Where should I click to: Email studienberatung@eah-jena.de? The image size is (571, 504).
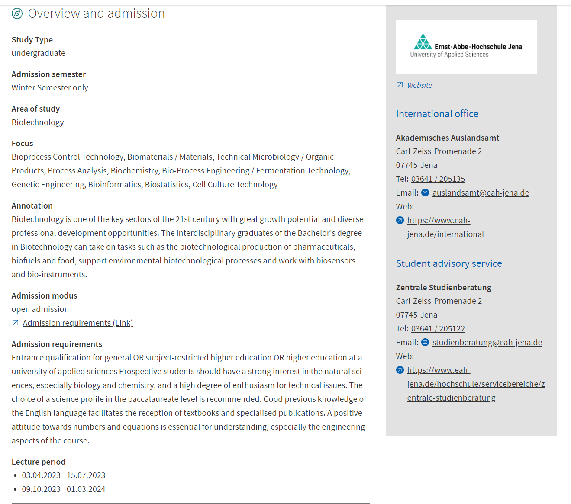pos(487,343)
